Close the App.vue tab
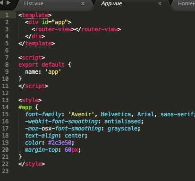Screen dimensions: 195x181 (x=160, y=3)
